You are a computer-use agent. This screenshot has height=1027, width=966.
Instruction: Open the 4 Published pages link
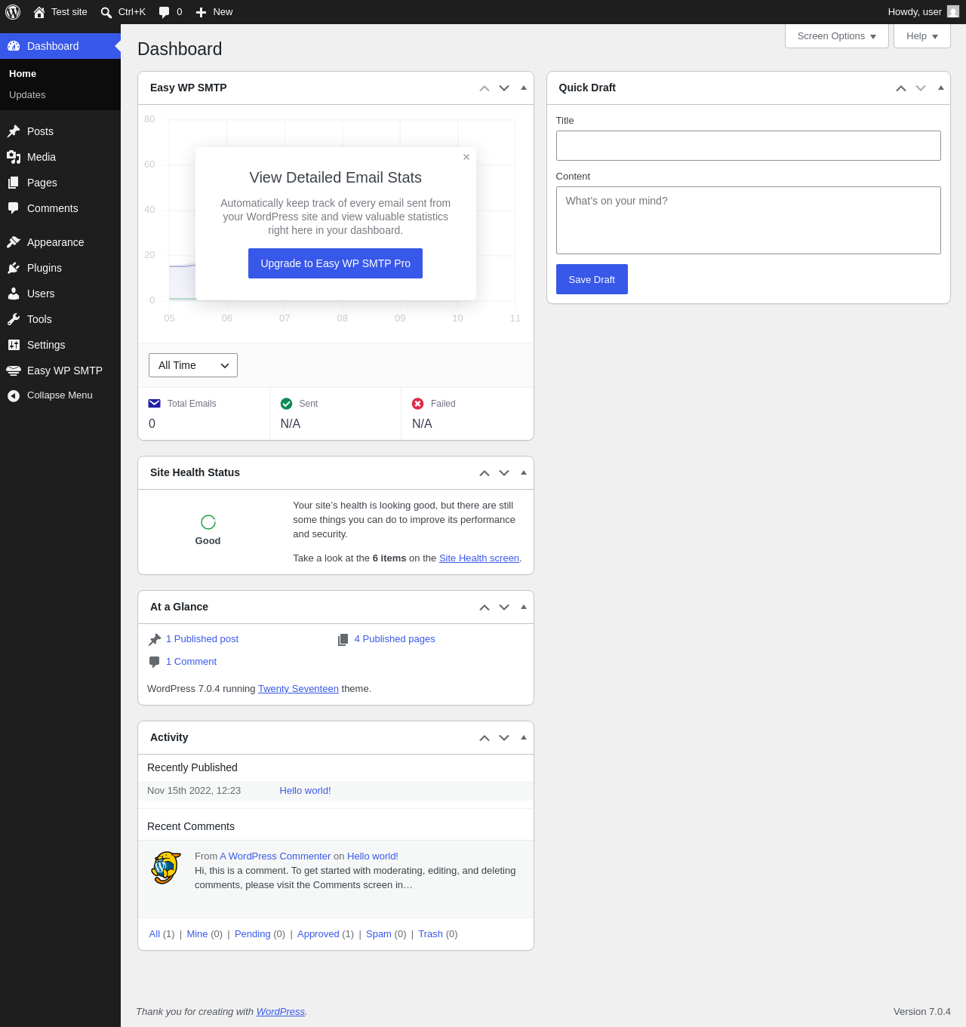[395, 639]
